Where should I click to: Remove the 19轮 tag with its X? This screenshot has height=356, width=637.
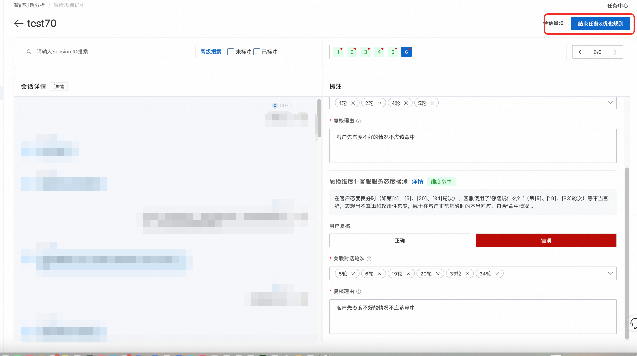408,274
